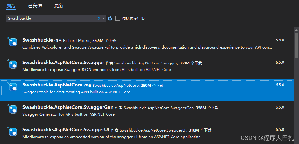Select the Swashbuckle.AspNetCore.SwaggerUI package title
Viewport: 299px width, 144px height.
click(x=66, y=130)
